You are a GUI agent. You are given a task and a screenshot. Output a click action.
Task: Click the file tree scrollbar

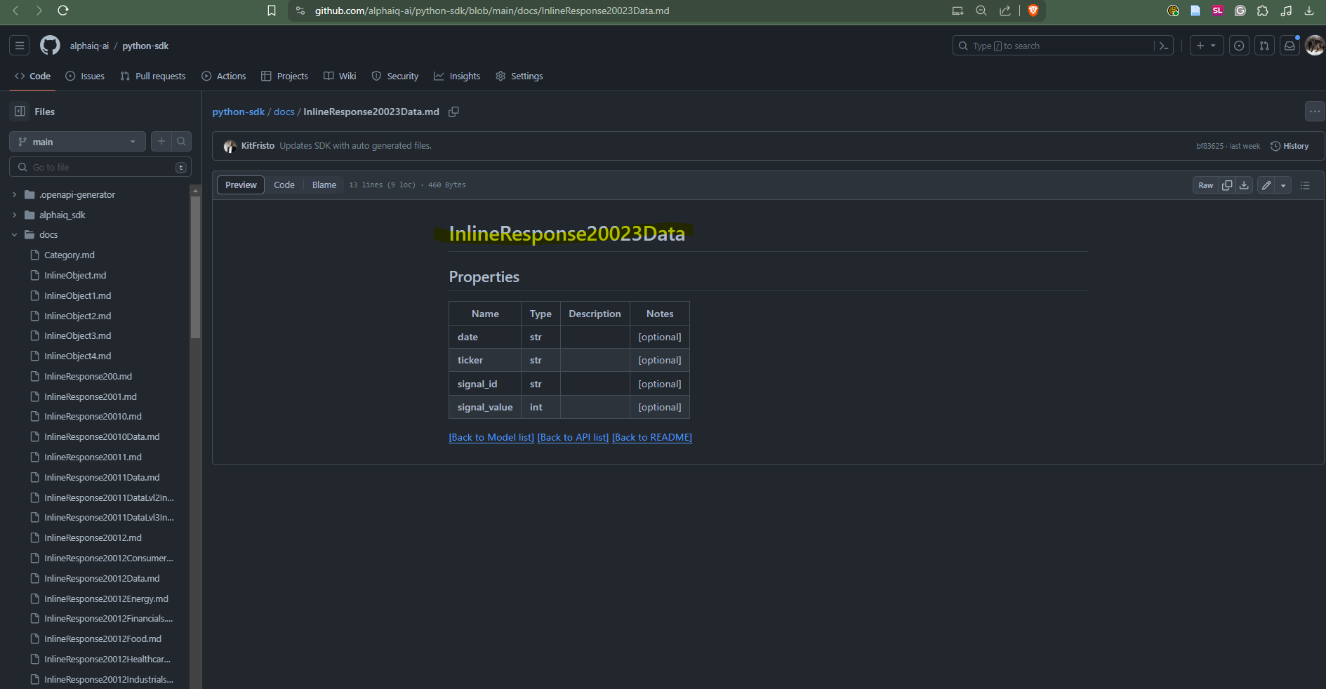click(195, 267)
